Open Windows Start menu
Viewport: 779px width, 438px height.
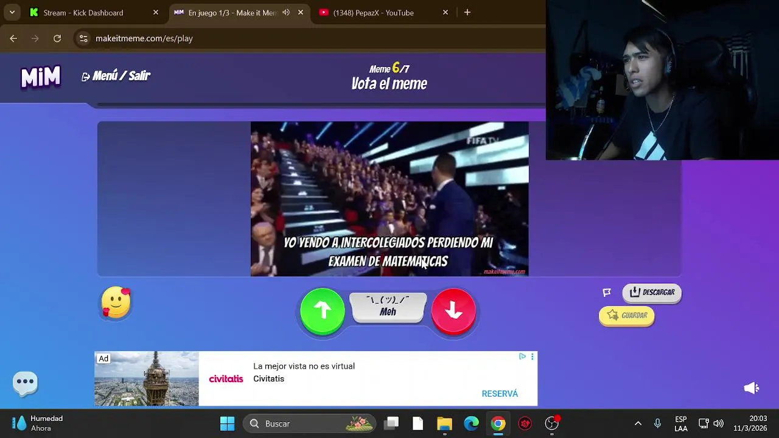point(228,424)
